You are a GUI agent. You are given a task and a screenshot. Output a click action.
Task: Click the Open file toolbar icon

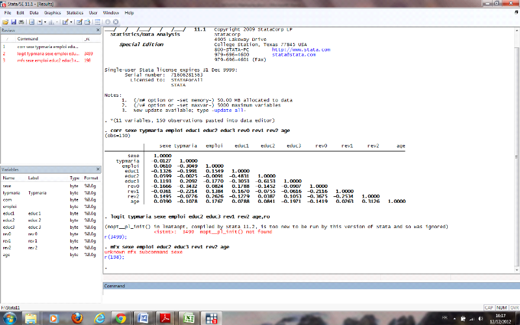[x=5, y=22]
